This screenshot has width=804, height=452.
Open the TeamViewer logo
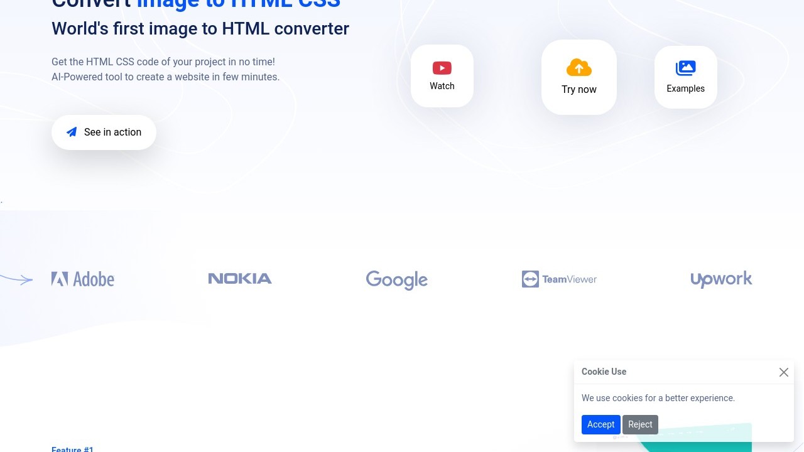point(559,279)
